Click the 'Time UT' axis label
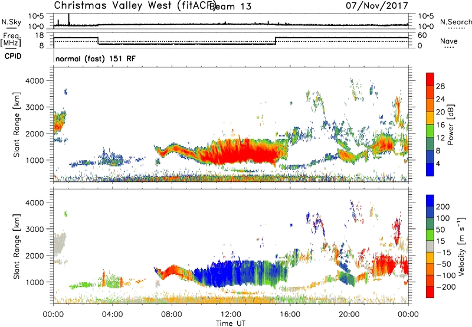472x327 pixels. [231, 323]
